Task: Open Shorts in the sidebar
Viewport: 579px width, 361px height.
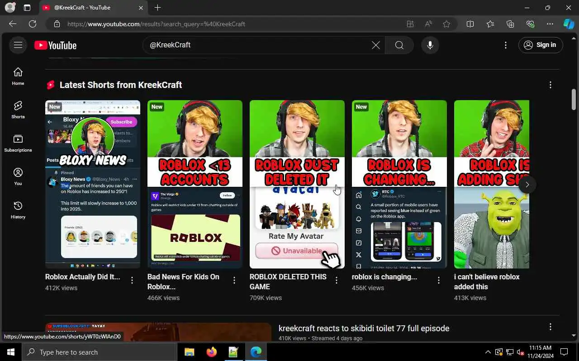Action: 18,110
